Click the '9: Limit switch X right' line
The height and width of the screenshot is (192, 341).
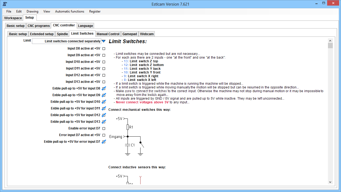pyautogui.click(x=141, y=76)
